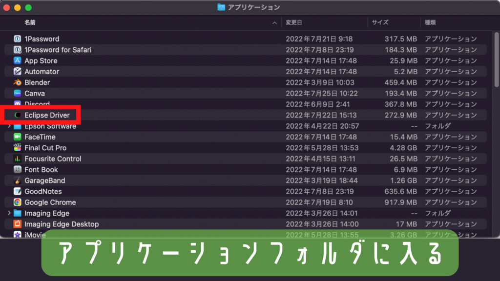Select the 'Final Cut Pro' name text

click(x=45, y=148)
